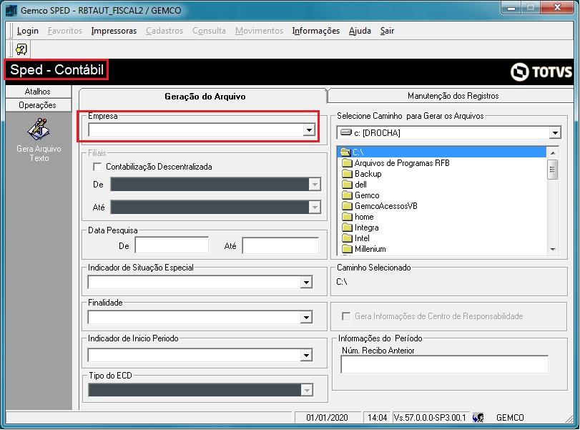Select the Intel folder
The width and height of the screenshot is (580, 430).
click(x=355, y=238)
